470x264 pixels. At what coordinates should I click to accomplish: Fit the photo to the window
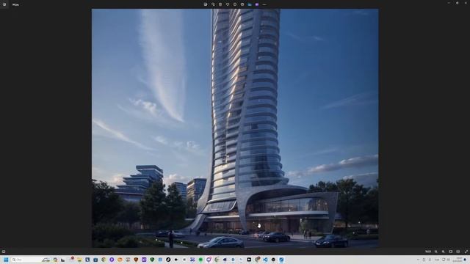tap(450, 252)
